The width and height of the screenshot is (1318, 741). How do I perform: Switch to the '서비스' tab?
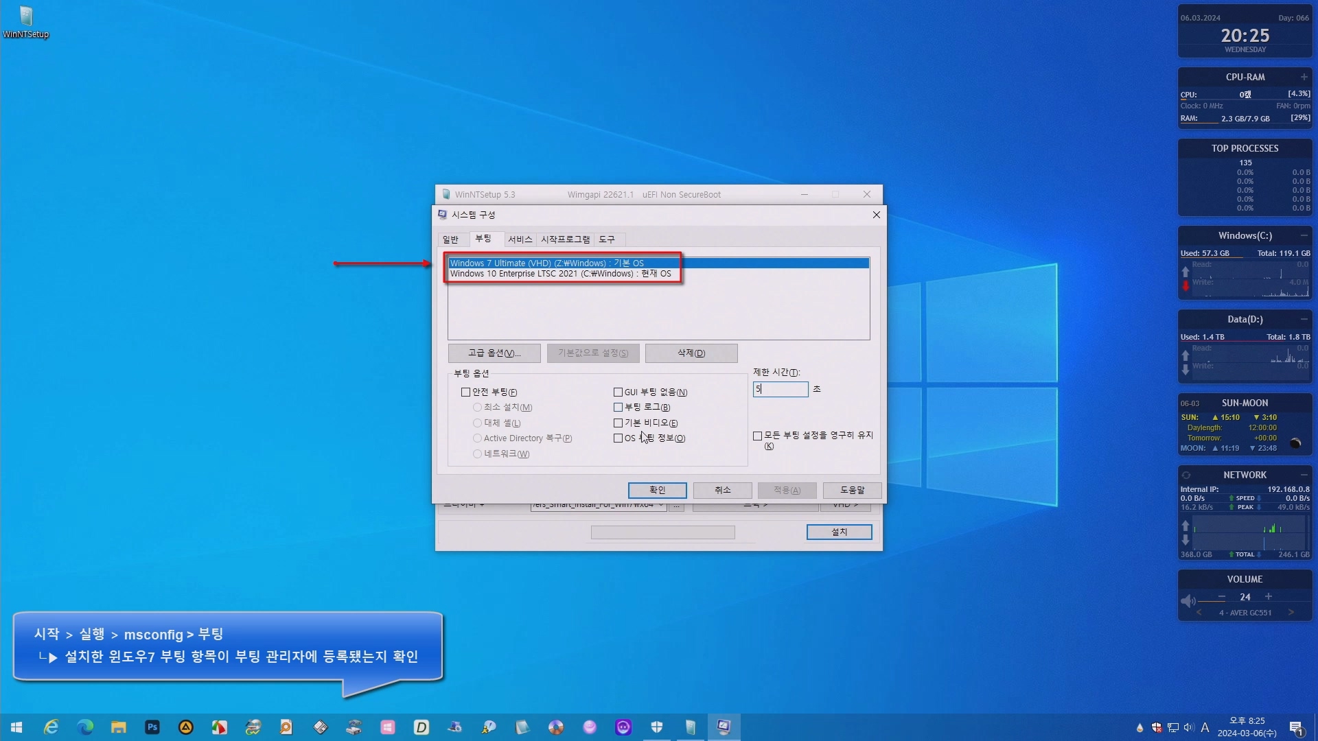[x=520, y=239]
